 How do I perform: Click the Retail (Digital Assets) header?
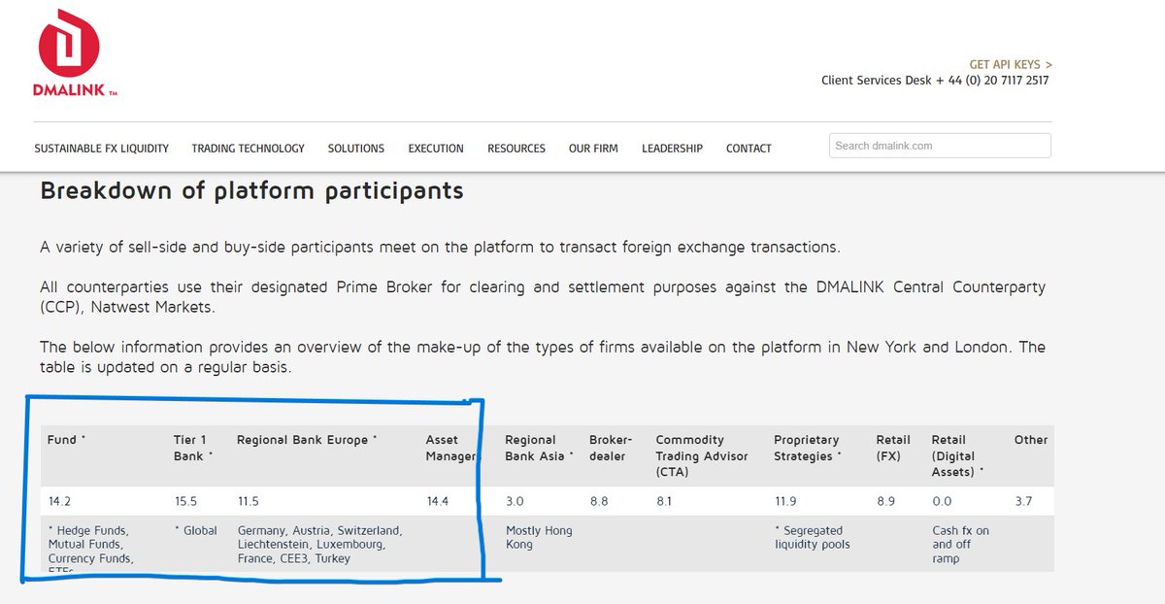tap(959, 455)
